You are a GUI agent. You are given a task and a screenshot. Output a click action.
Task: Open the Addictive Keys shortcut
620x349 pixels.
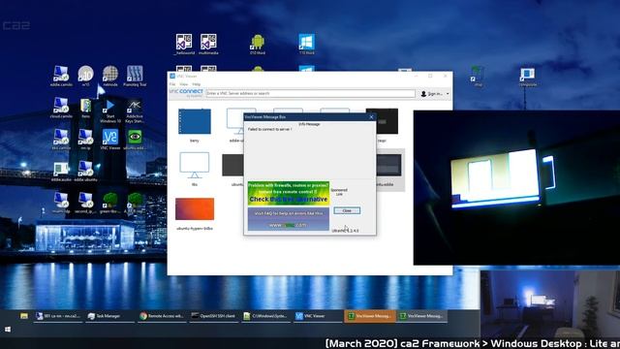tap(135, 111)
